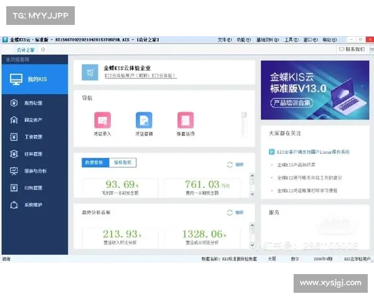374x299 pixels.
Task: Open 凭证录入 navigation icon
Action: 103,120
